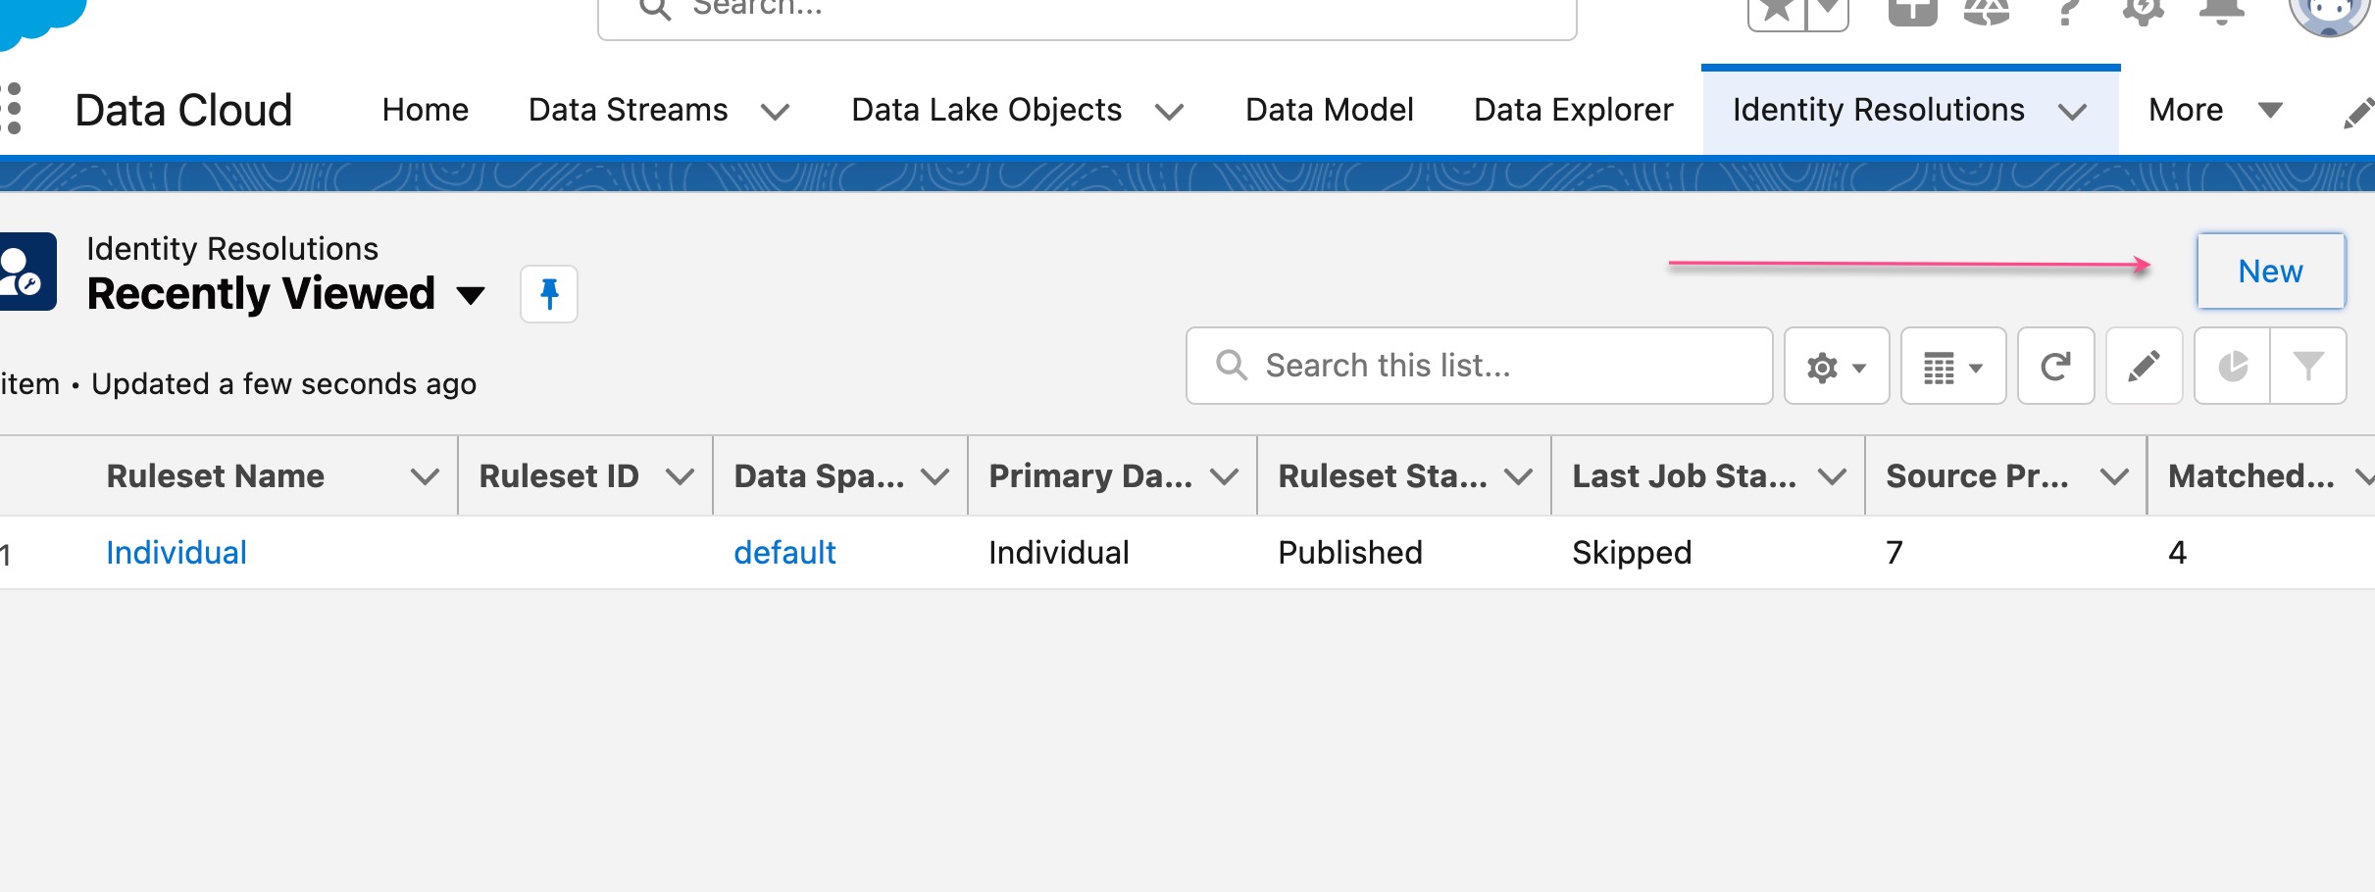Open Data Spa... column actions chevron
This screenshot has width=2375, height=892.
[935, 477]
